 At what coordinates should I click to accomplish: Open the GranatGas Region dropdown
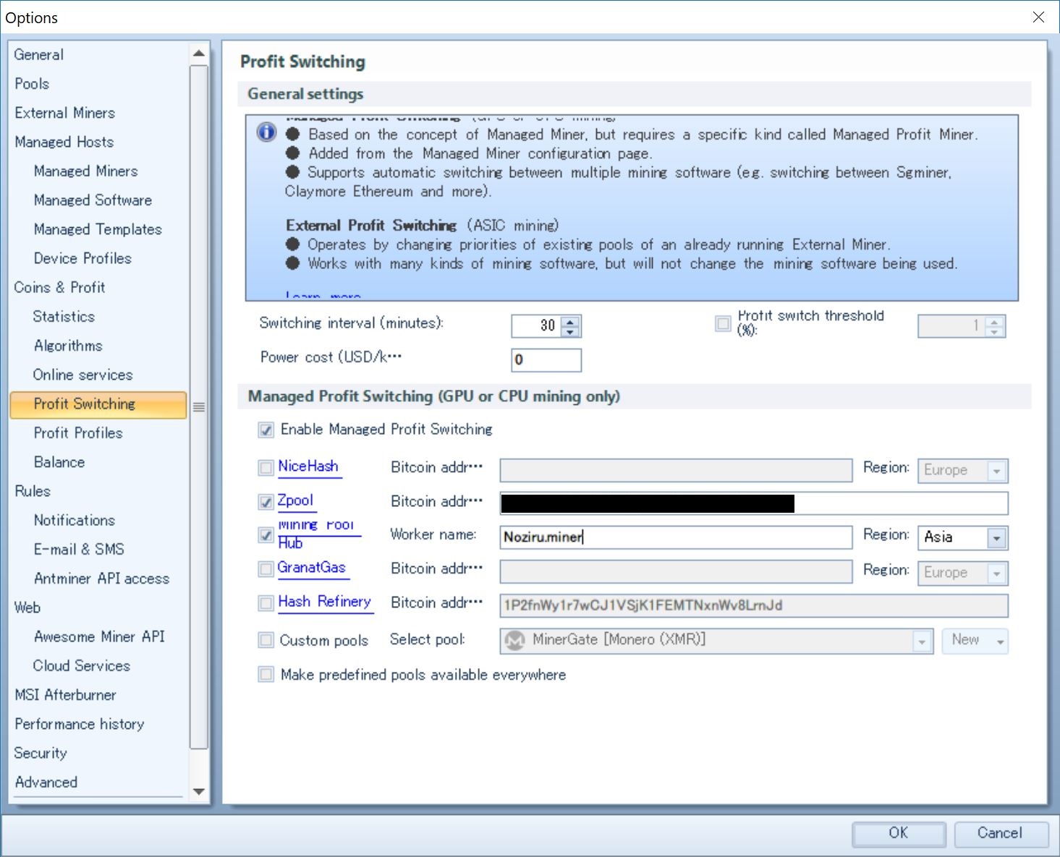pyautogui.click(x=996, y=574)
